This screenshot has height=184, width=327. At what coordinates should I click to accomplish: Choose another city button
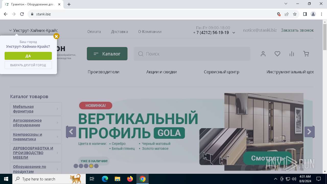[x=28, y=65]
